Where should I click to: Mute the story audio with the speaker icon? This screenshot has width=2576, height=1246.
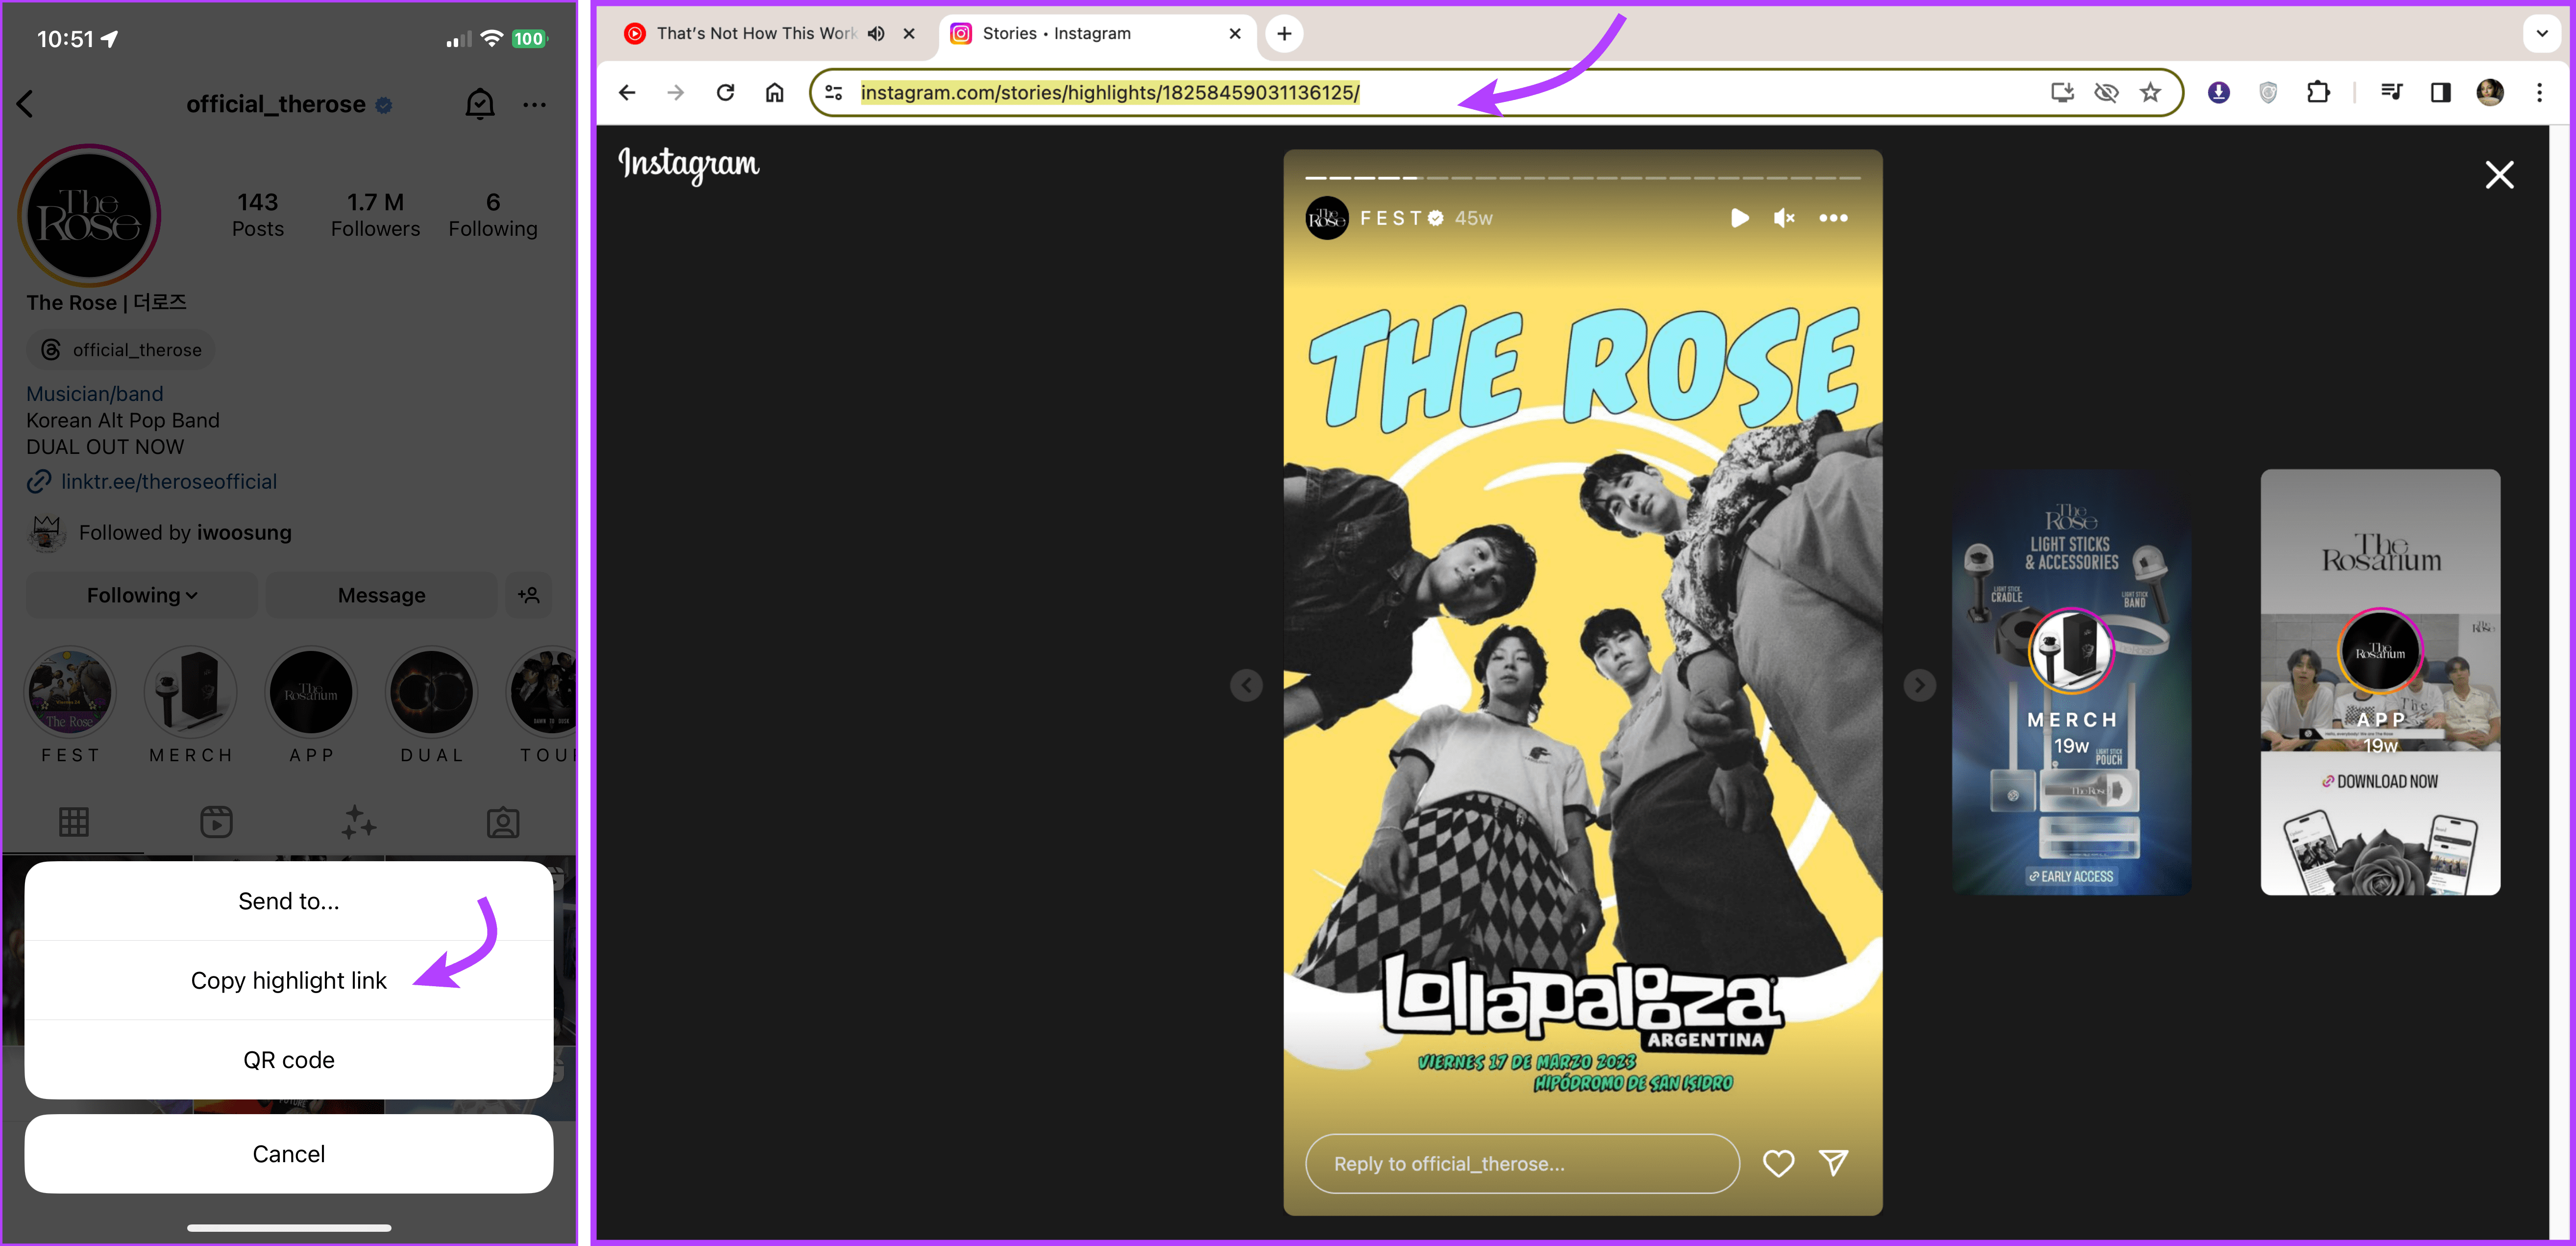1784,218
